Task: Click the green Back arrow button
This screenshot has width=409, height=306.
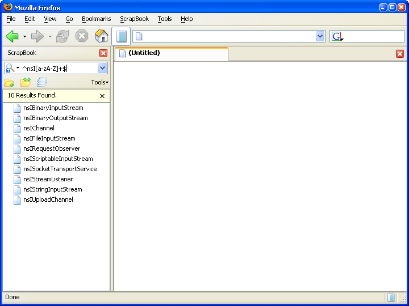Action: (12, 36)
